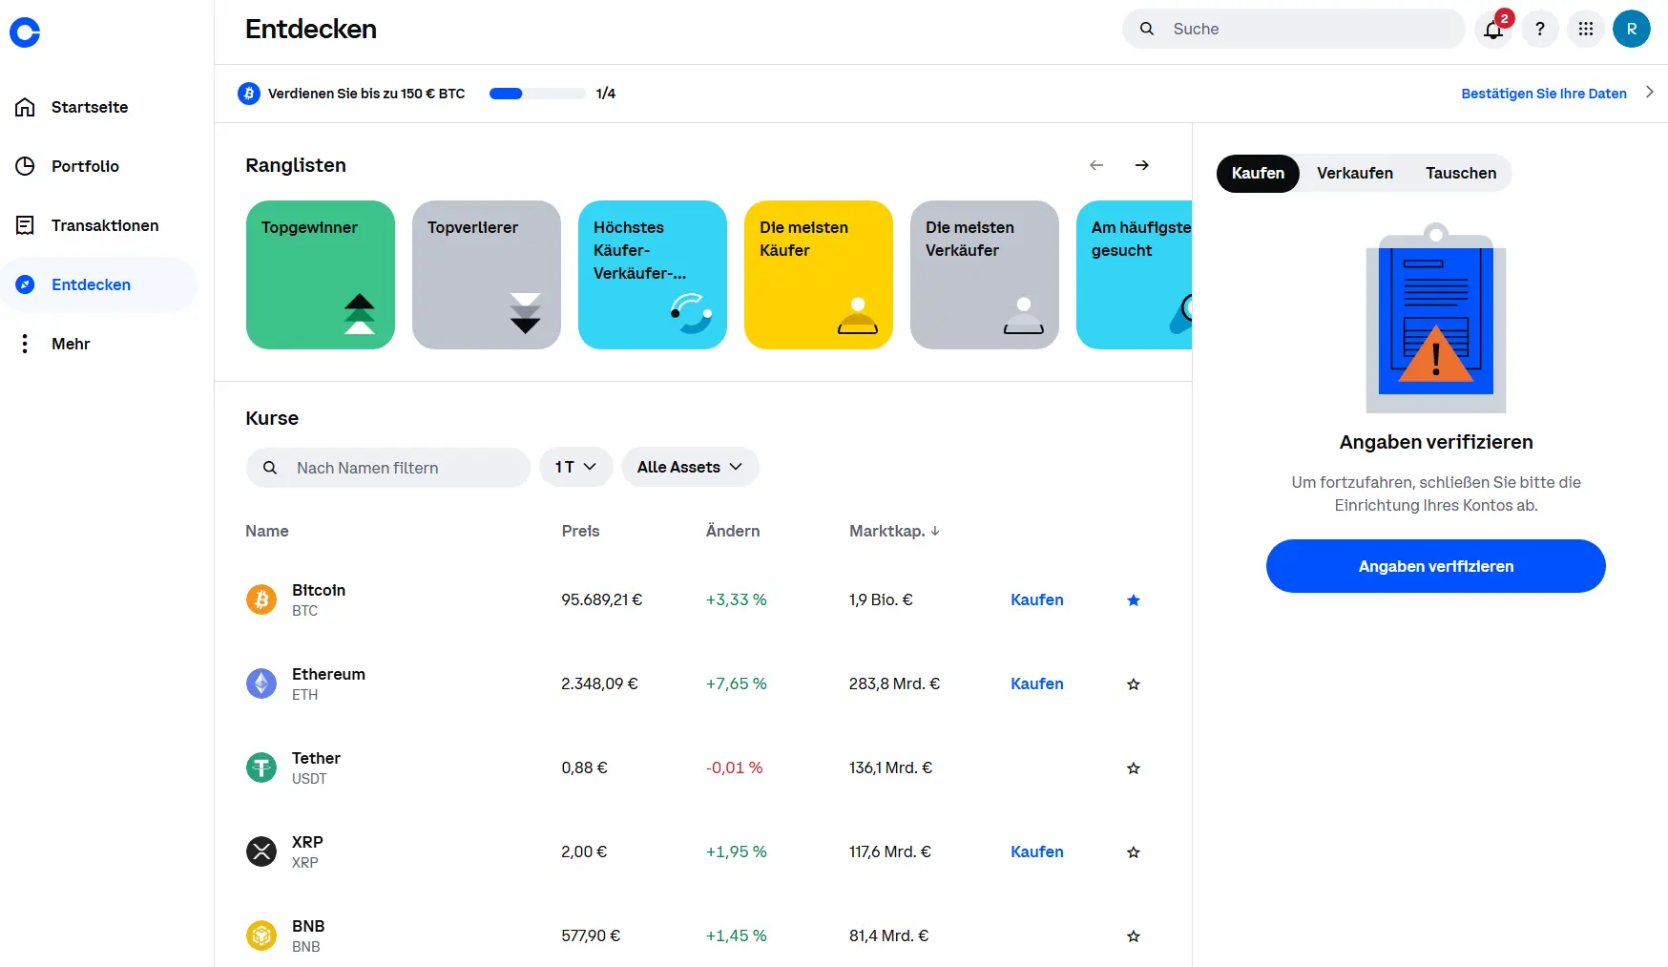This screenshot has height=967, width=1668.
Task: Click the Tether coin icon
Action: coord(261,767)
